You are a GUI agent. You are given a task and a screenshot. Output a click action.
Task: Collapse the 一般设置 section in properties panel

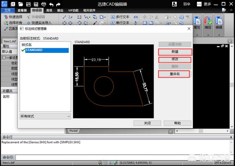point(4,58)
